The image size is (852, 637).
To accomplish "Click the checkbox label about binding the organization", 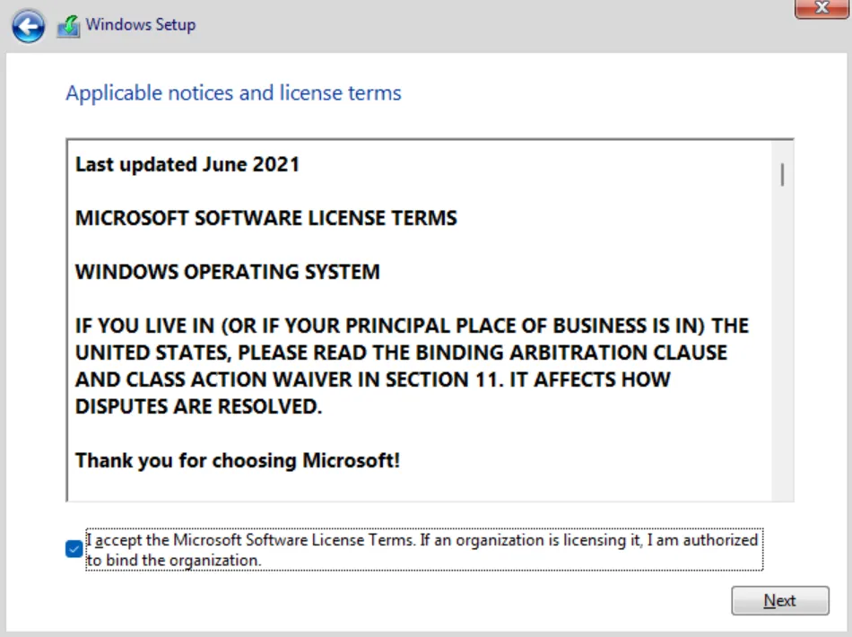I will [x=422, y=549].
